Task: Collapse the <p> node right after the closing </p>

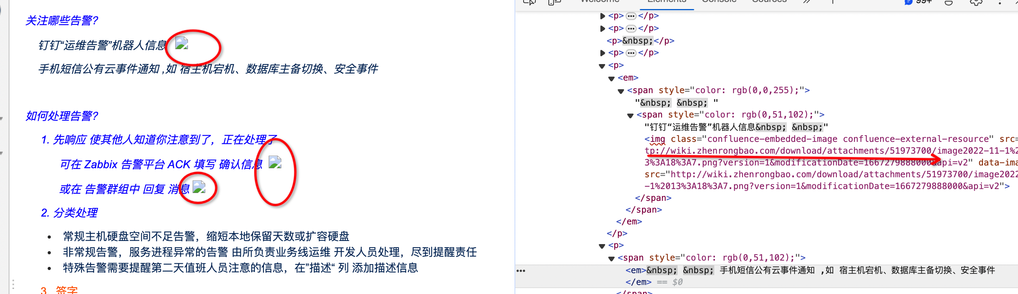Action: 602,246
